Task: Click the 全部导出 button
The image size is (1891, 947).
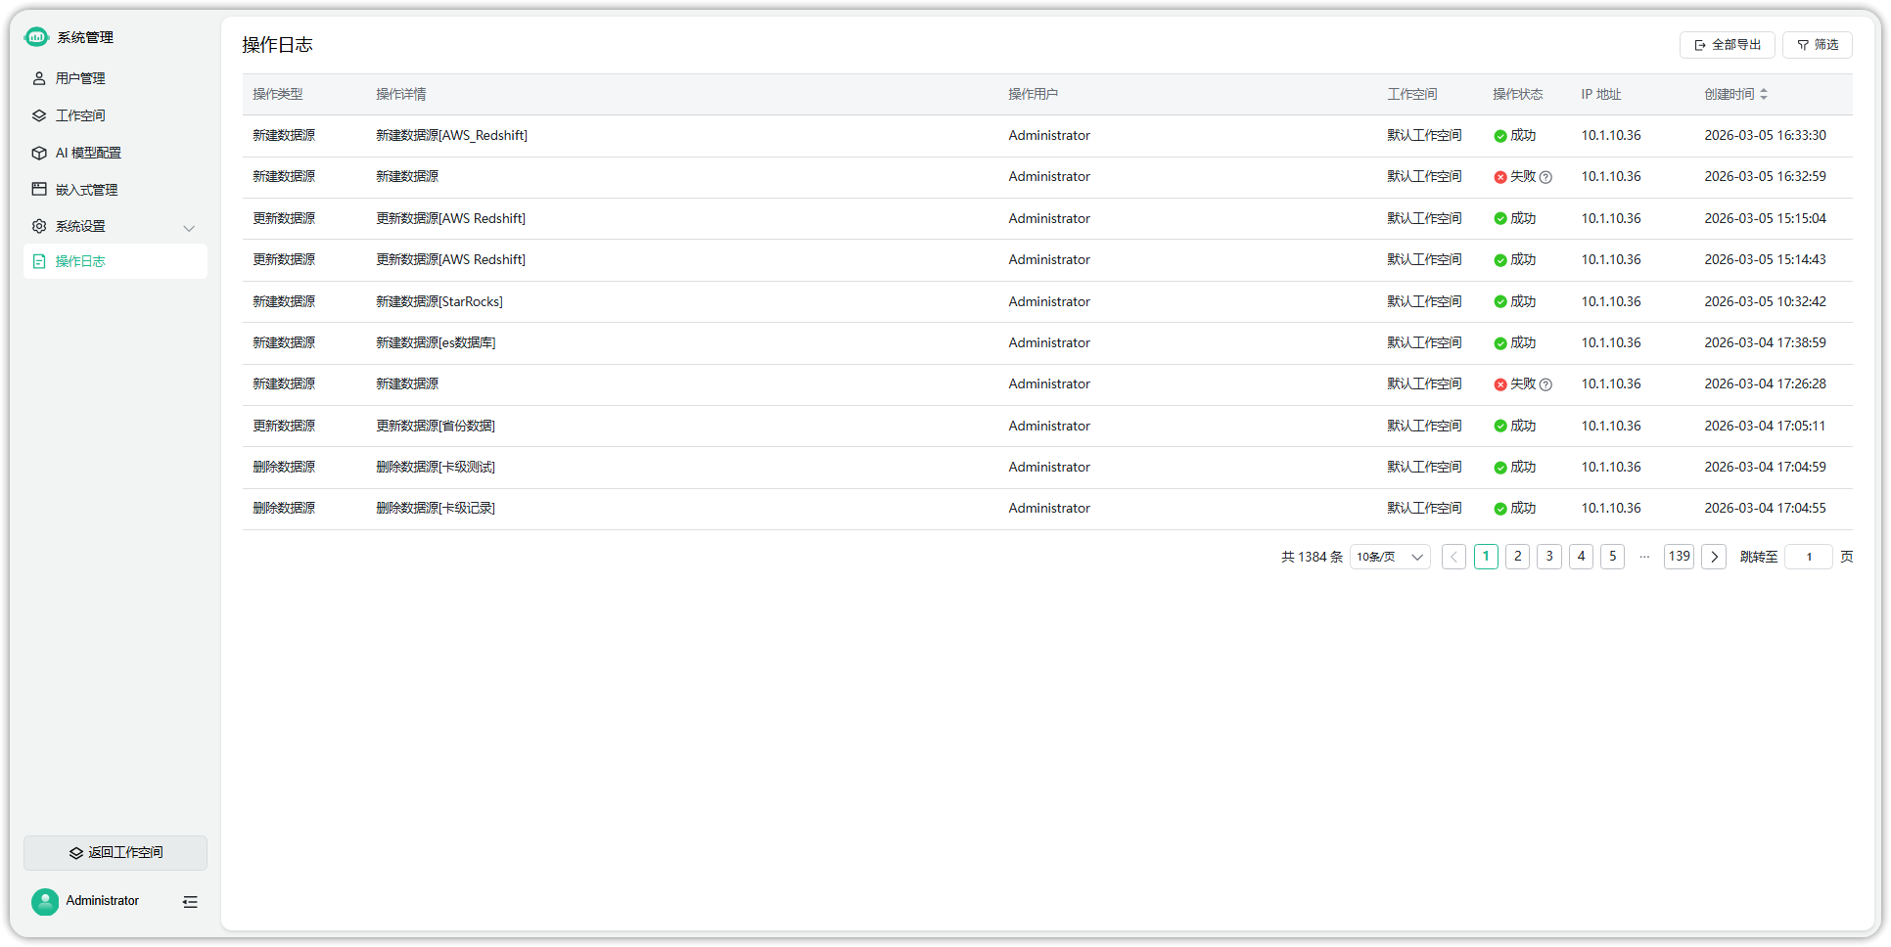Action: point(1727,45)
